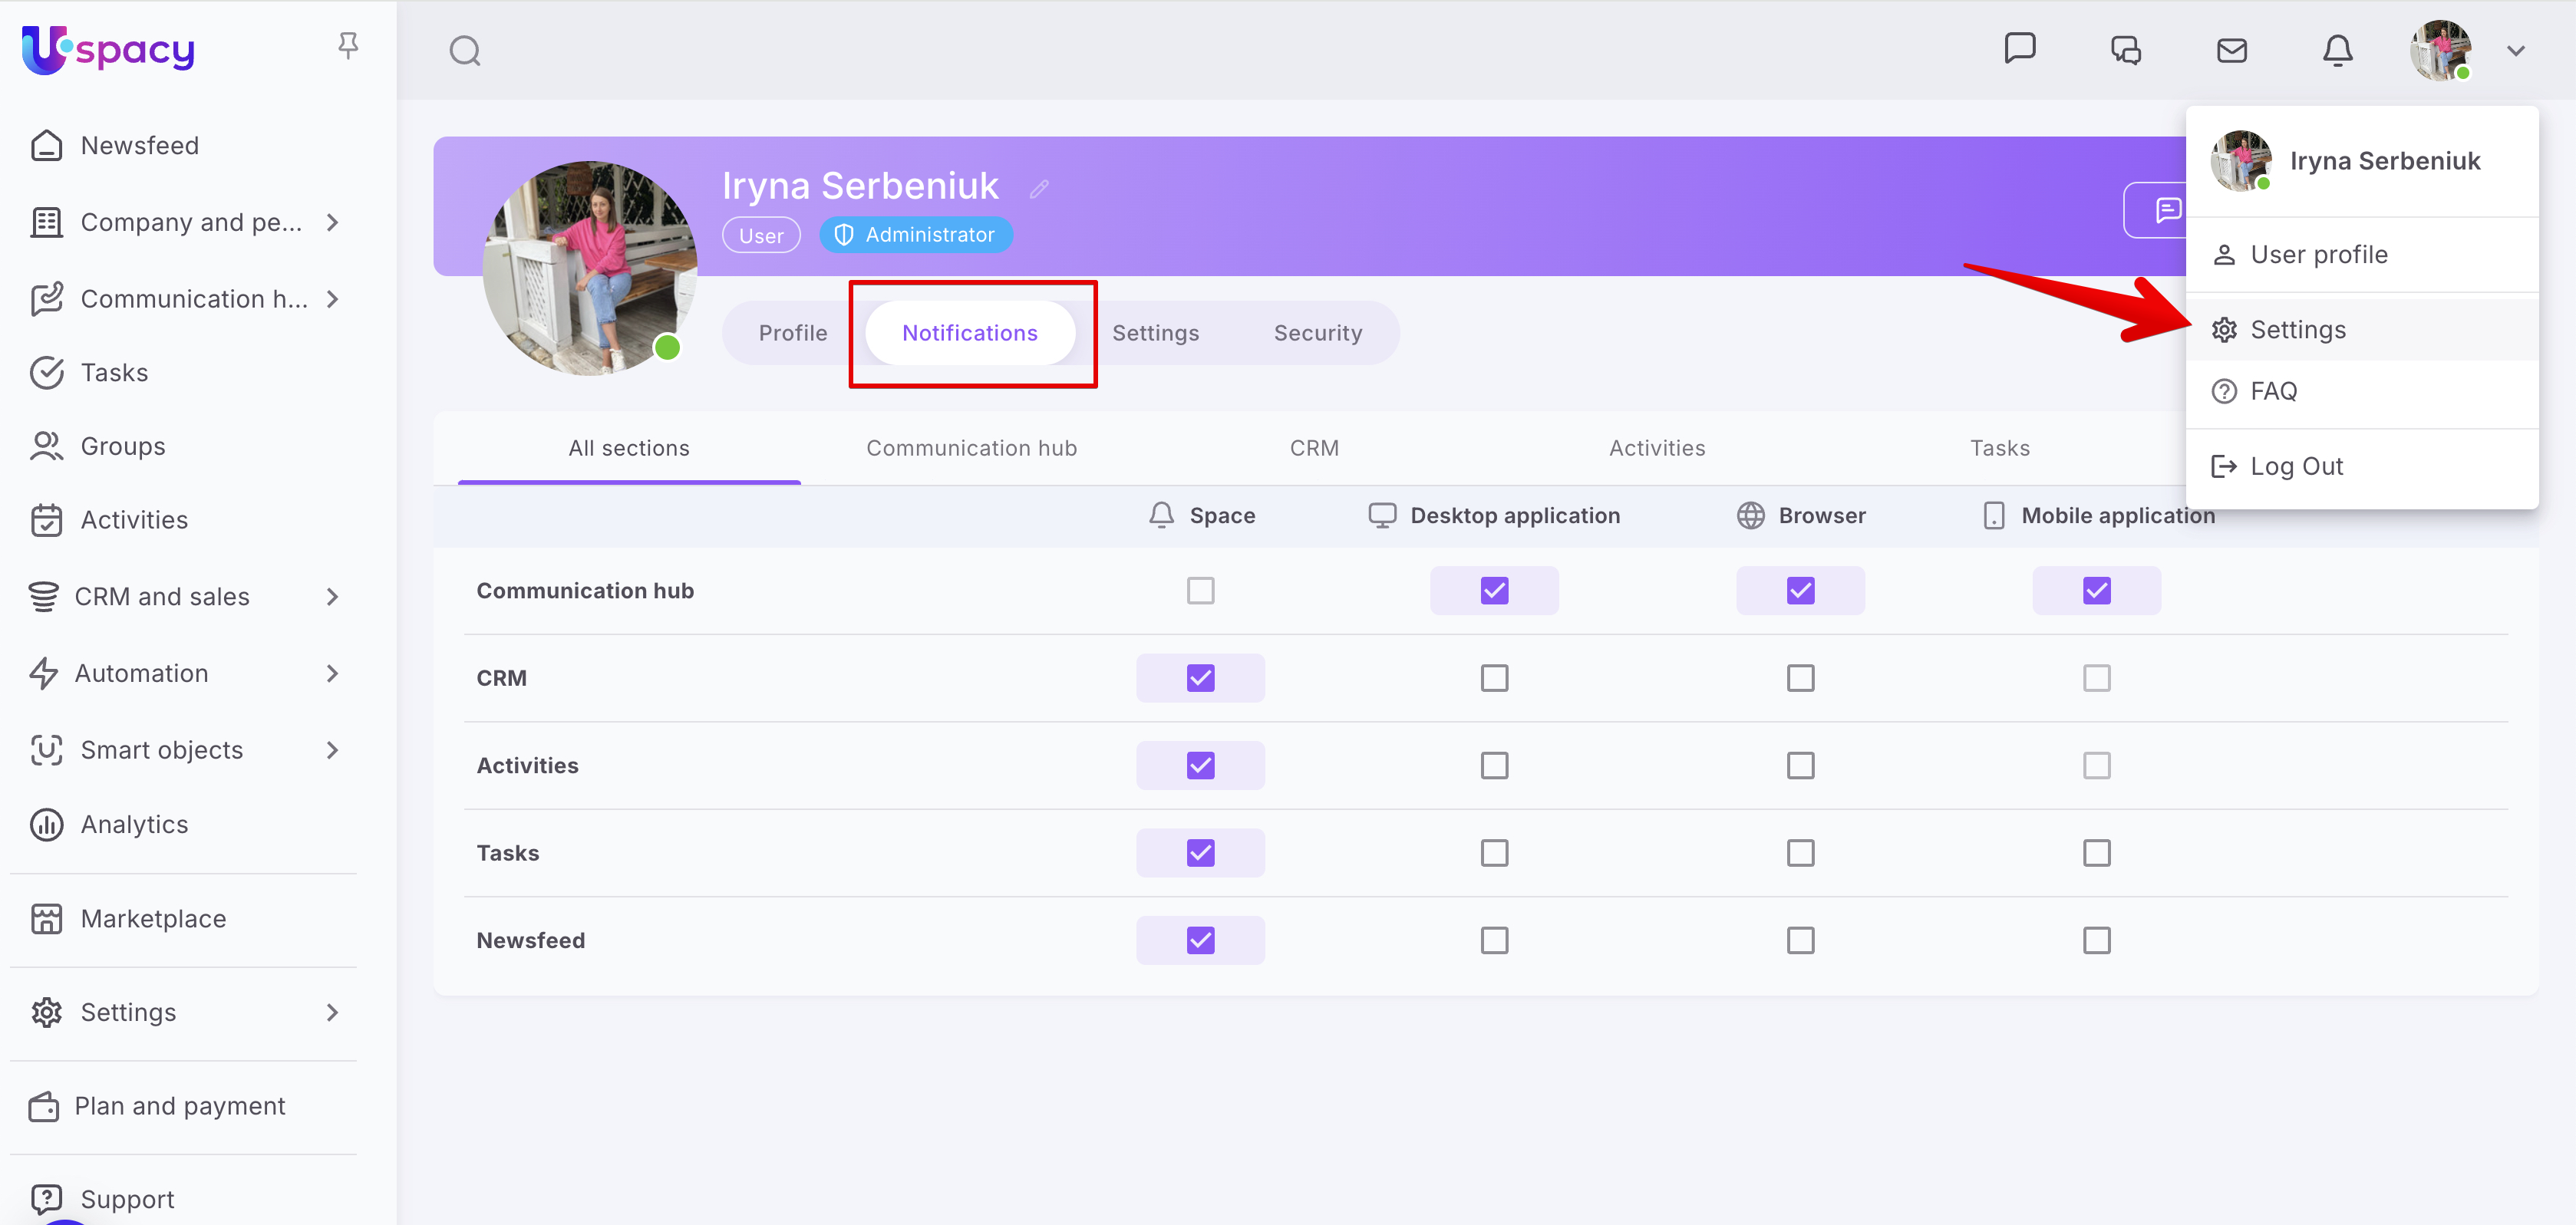Click the search magnifier icon
Screen dimensions: 2576x1225
coord(464,51)
